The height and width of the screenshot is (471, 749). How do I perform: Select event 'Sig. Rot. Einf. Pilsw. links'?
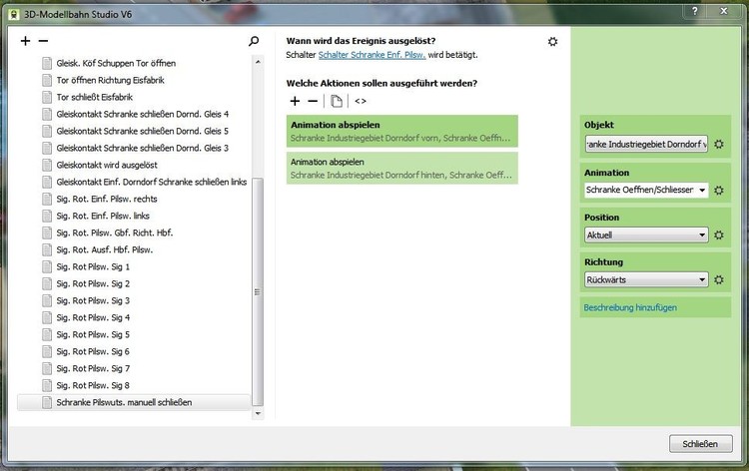click(x=103, y=216)
